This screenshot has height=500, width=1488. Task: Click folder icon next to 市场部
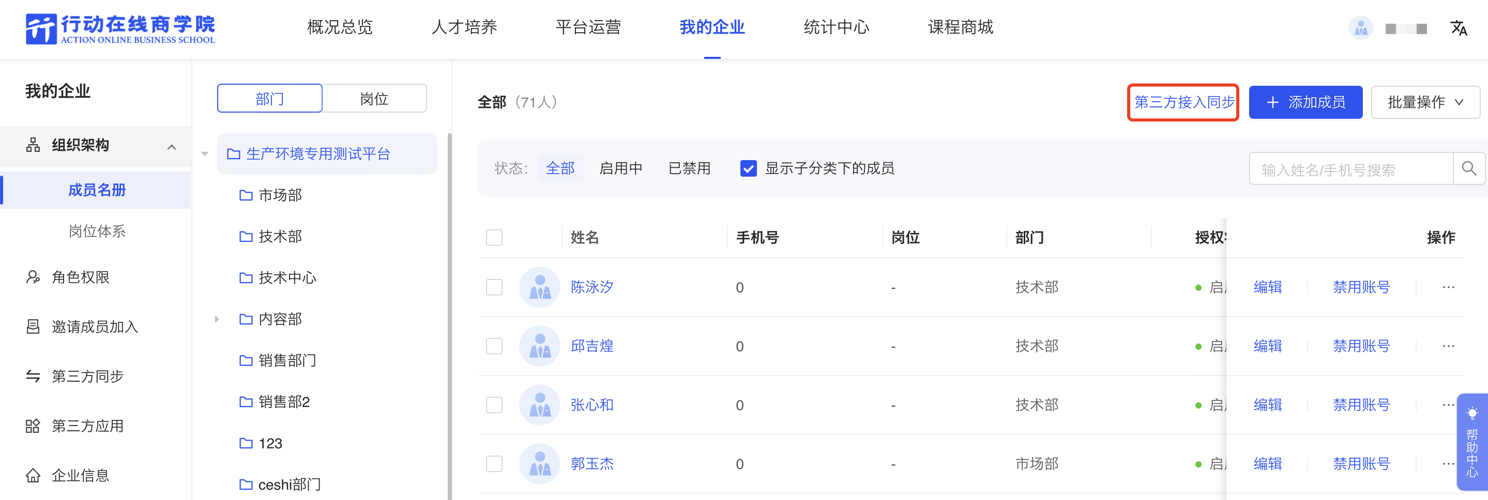[246, 195]
